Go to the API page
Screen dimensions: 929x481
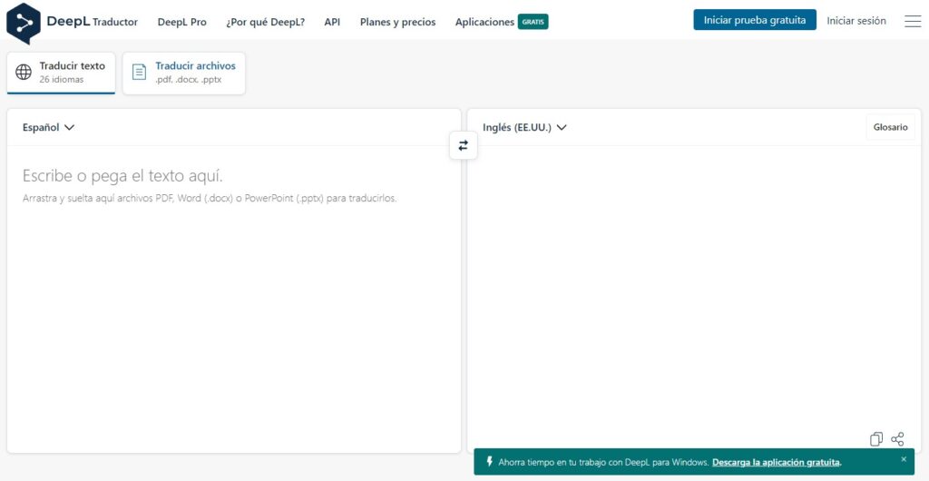pyautogui.click(x=332, y=22)
